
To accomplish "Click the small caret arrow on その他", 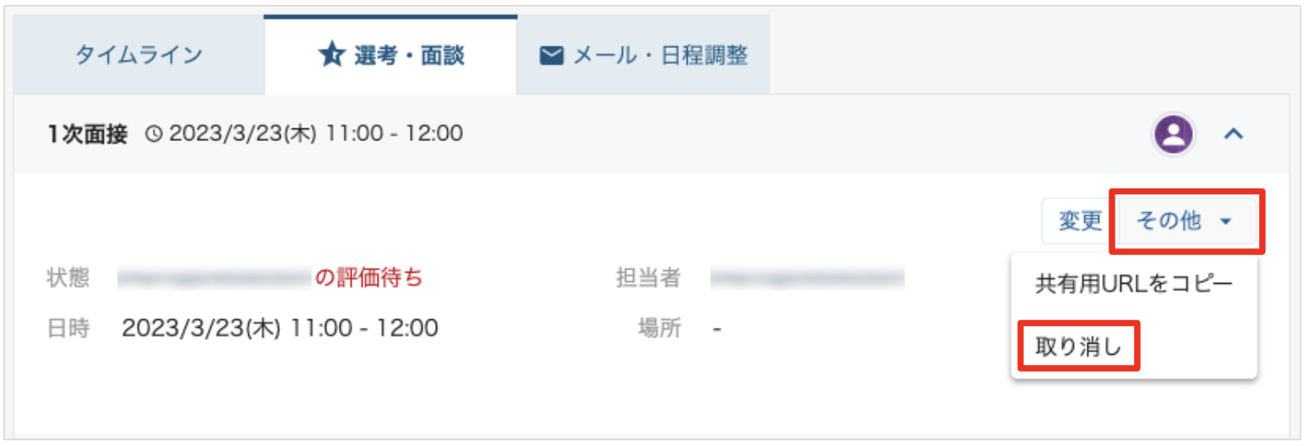I will (1226, 222).
